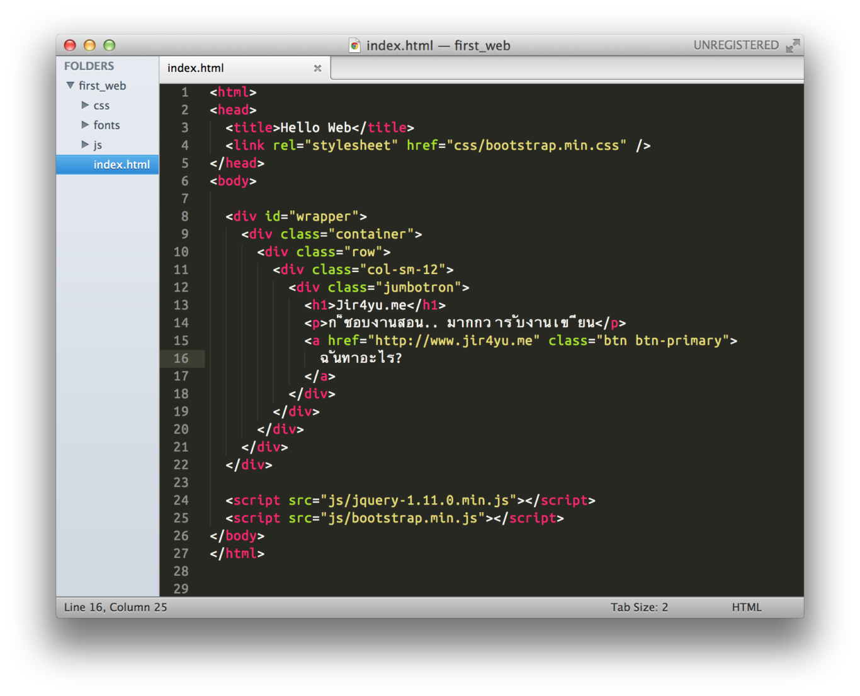Click the closing </a> tag on line 17

(320, 376)
